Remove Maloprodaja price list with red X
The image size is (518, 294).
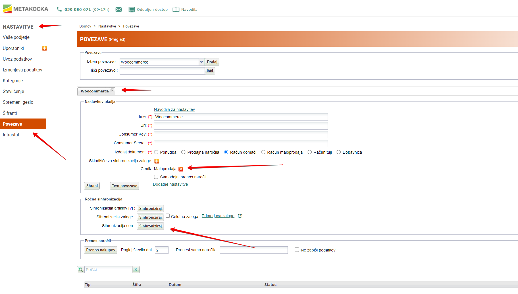click(181, 169)
